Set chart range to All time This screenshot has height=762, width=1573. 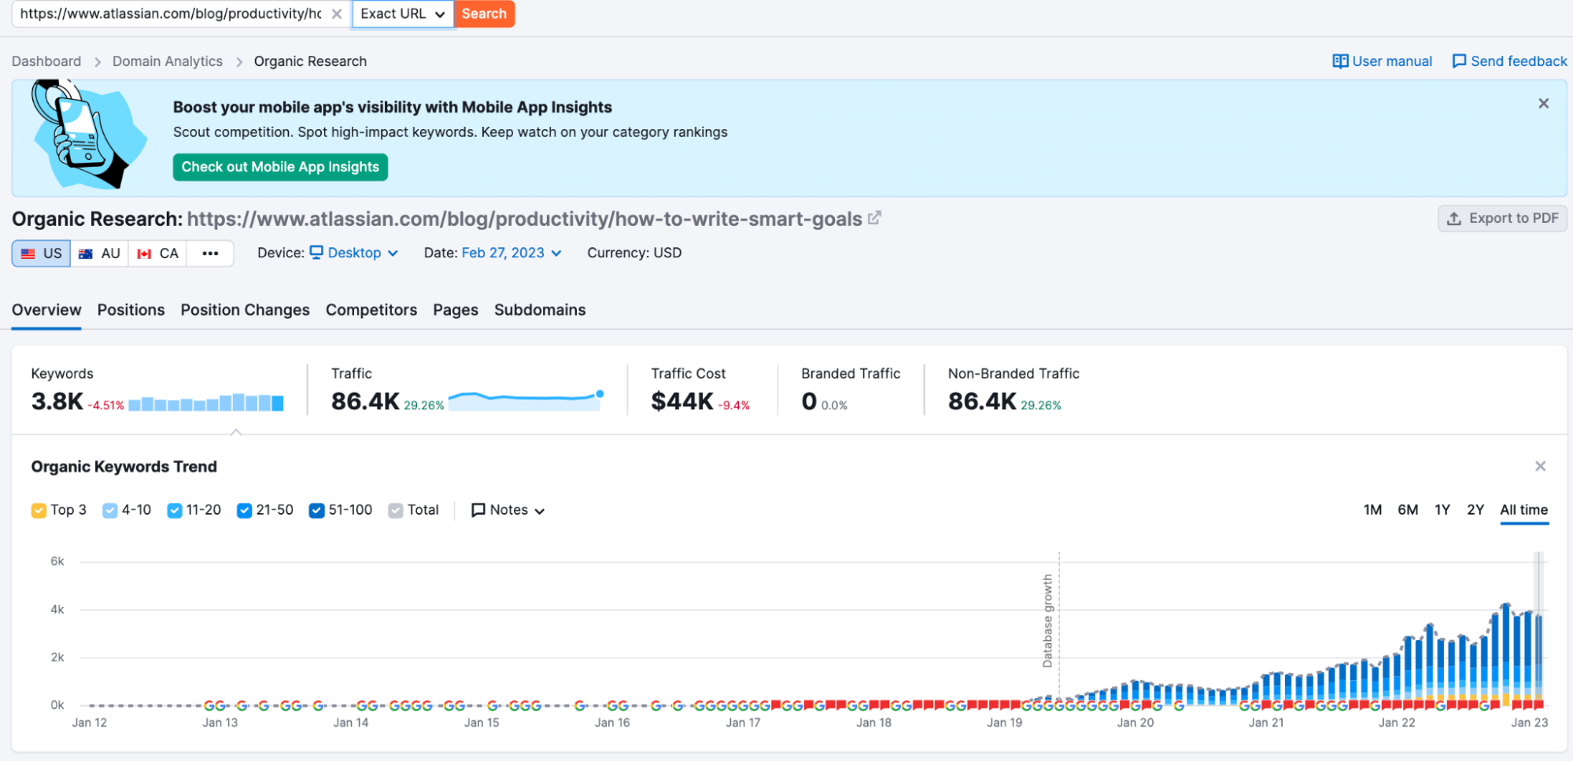coord(1523,510)
